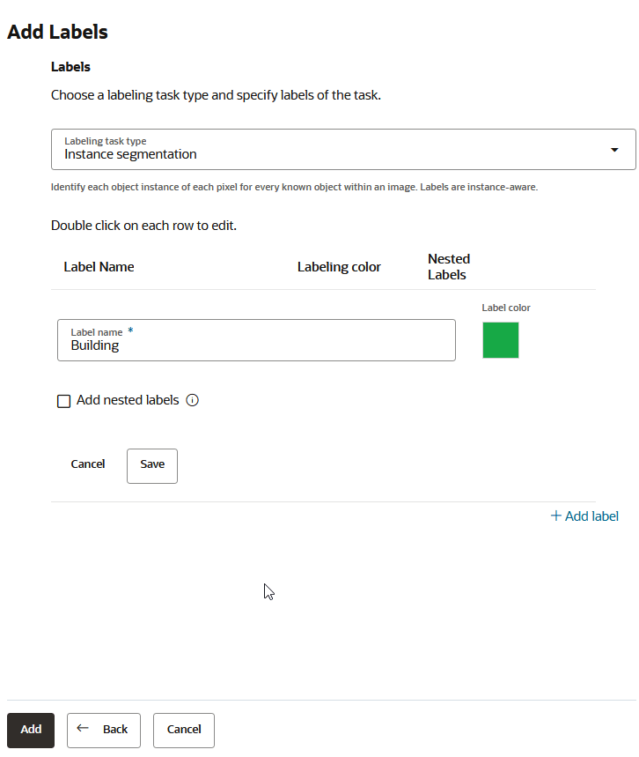This screenshot has width=639, height=757.
Task: Click the Add button at the bottom
Action: pos(30,730)
